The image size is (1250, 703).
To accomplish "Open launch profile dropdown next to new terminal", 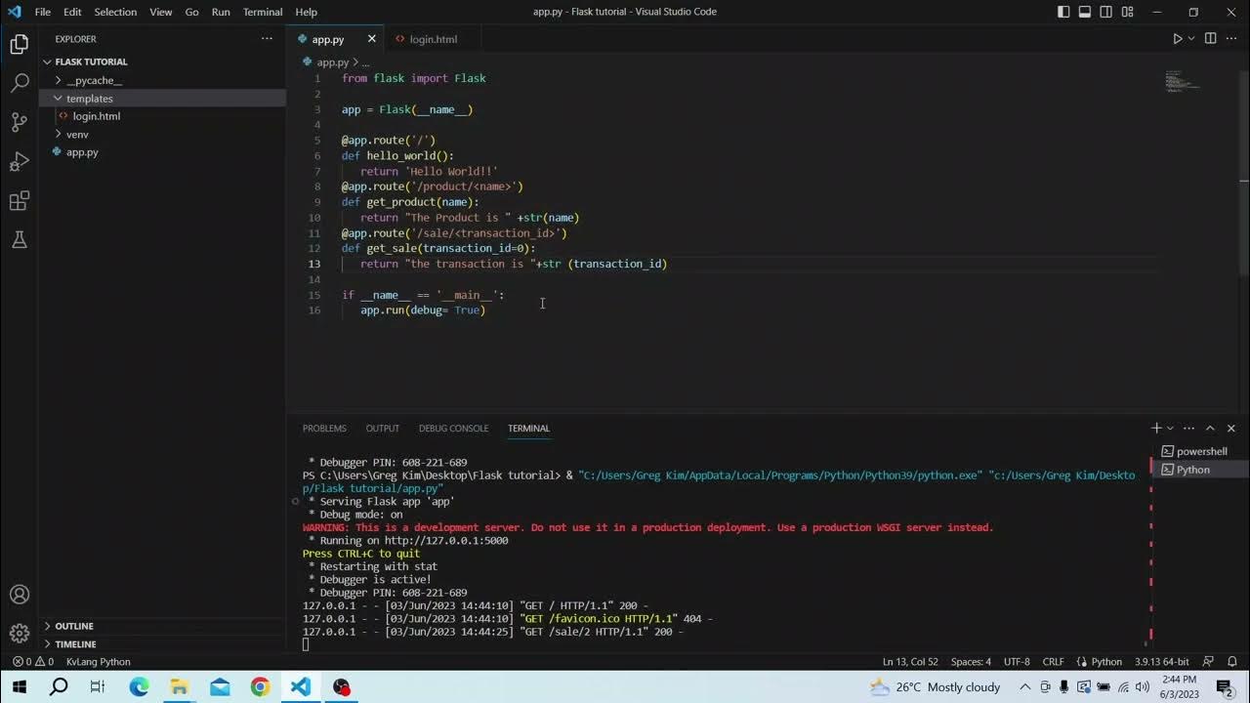I will [1171, 428].
